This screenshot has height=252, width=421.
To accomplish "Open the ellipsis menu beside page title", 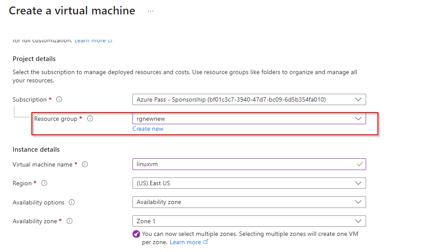I will 150,11.
